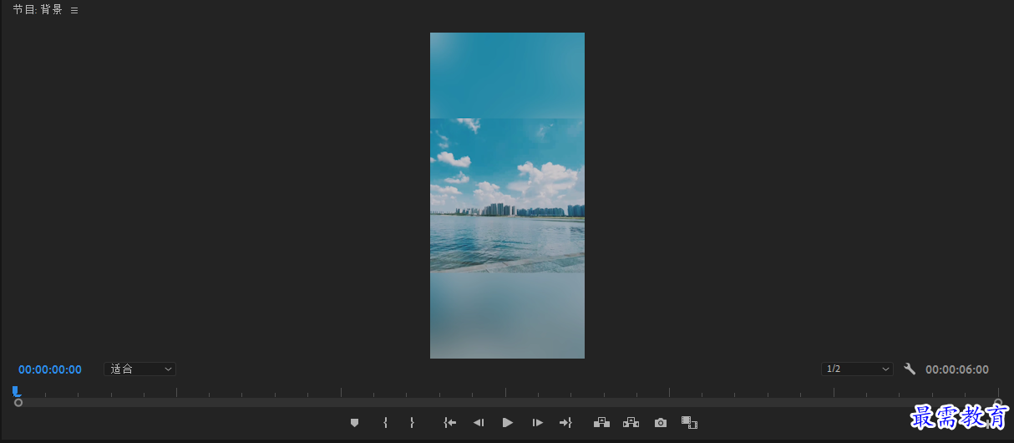Click right handle of zoom scroll bar
This screenshot has height=443, width=1014.
pyautogui.click(x=998, y=403)
